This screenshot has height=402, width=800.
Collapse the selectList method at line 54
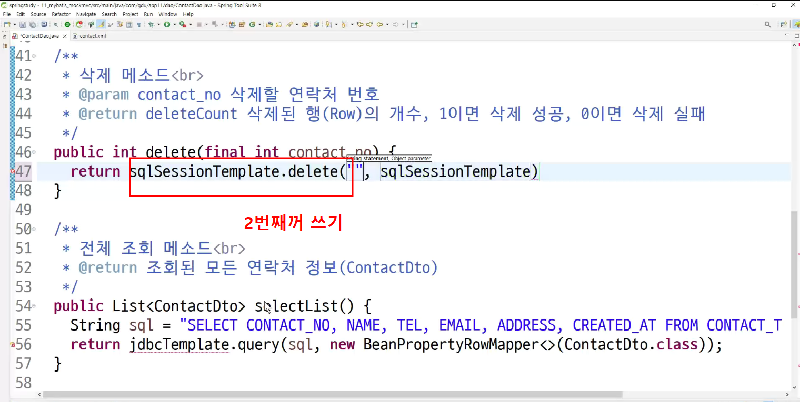pyautogui.click(x=34, y=306)
